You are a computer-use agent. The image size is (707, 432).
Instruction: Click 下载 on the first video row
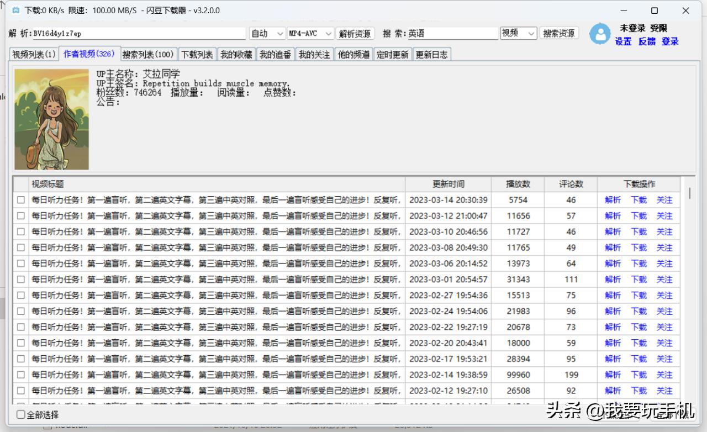638,200
